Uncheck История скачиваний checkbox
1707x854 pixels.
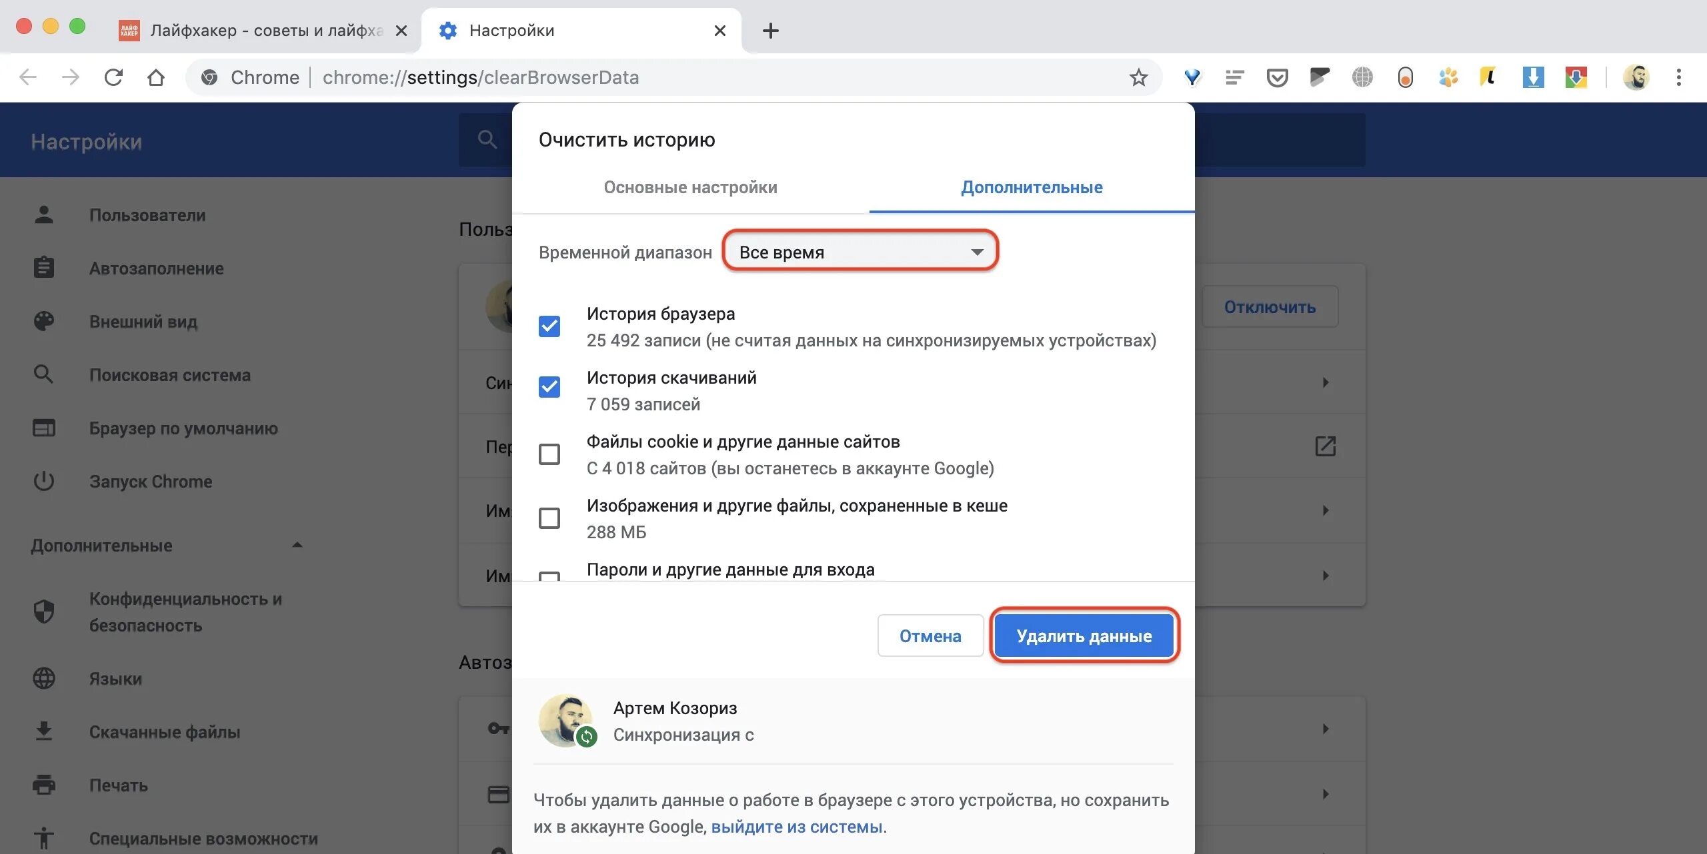coord(549,387)
